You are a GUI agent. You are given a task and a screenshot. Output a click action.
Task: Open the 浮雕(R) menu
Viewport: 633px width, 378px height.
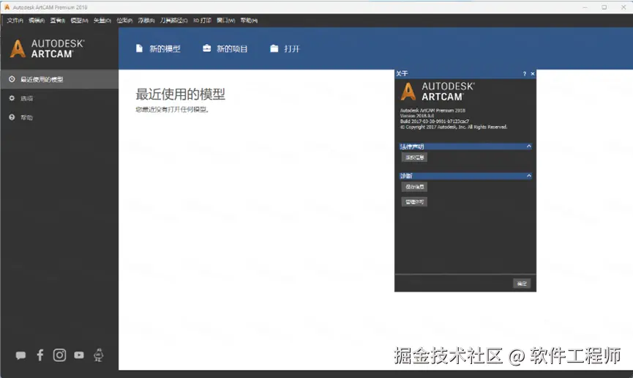(146, 21)
